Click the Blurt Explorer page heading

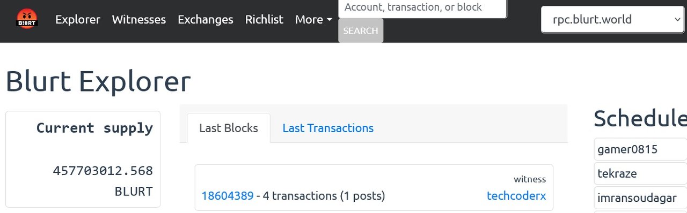click(x=98, y=82)
